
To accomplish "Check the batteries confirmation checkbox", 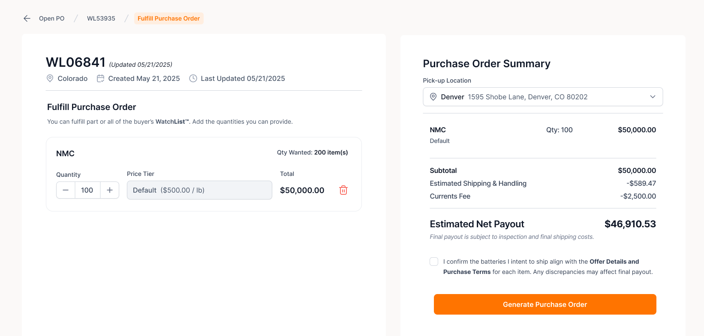I will pyautogui.click(x=434, y=262).
